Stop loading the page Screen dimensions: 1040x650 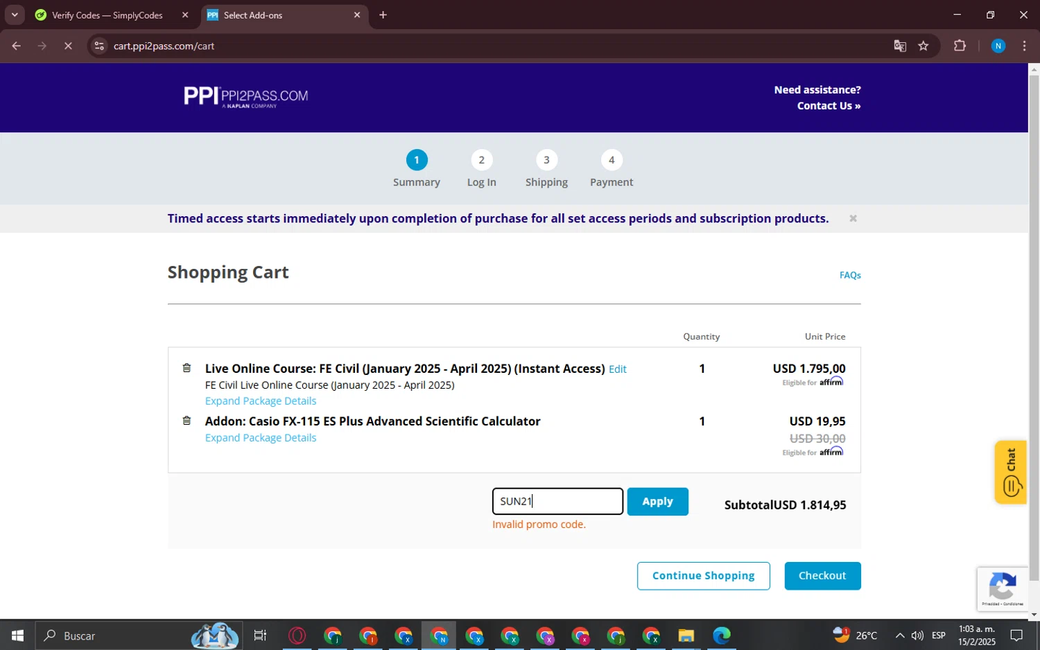pyautogui.click(x=68, y=46)
